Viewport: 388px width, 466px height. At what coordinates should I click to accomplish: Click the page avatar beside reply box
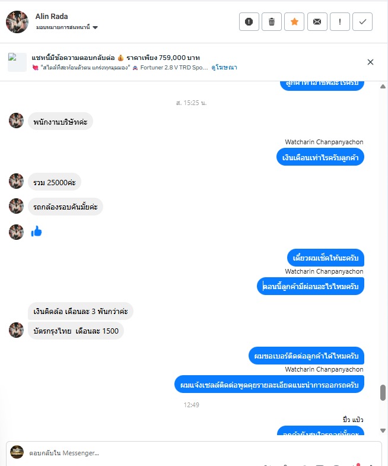(17, 452)
